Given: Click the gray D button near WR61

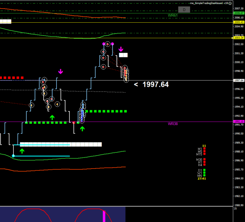Looking at the screenshot, I should (184, 10).
